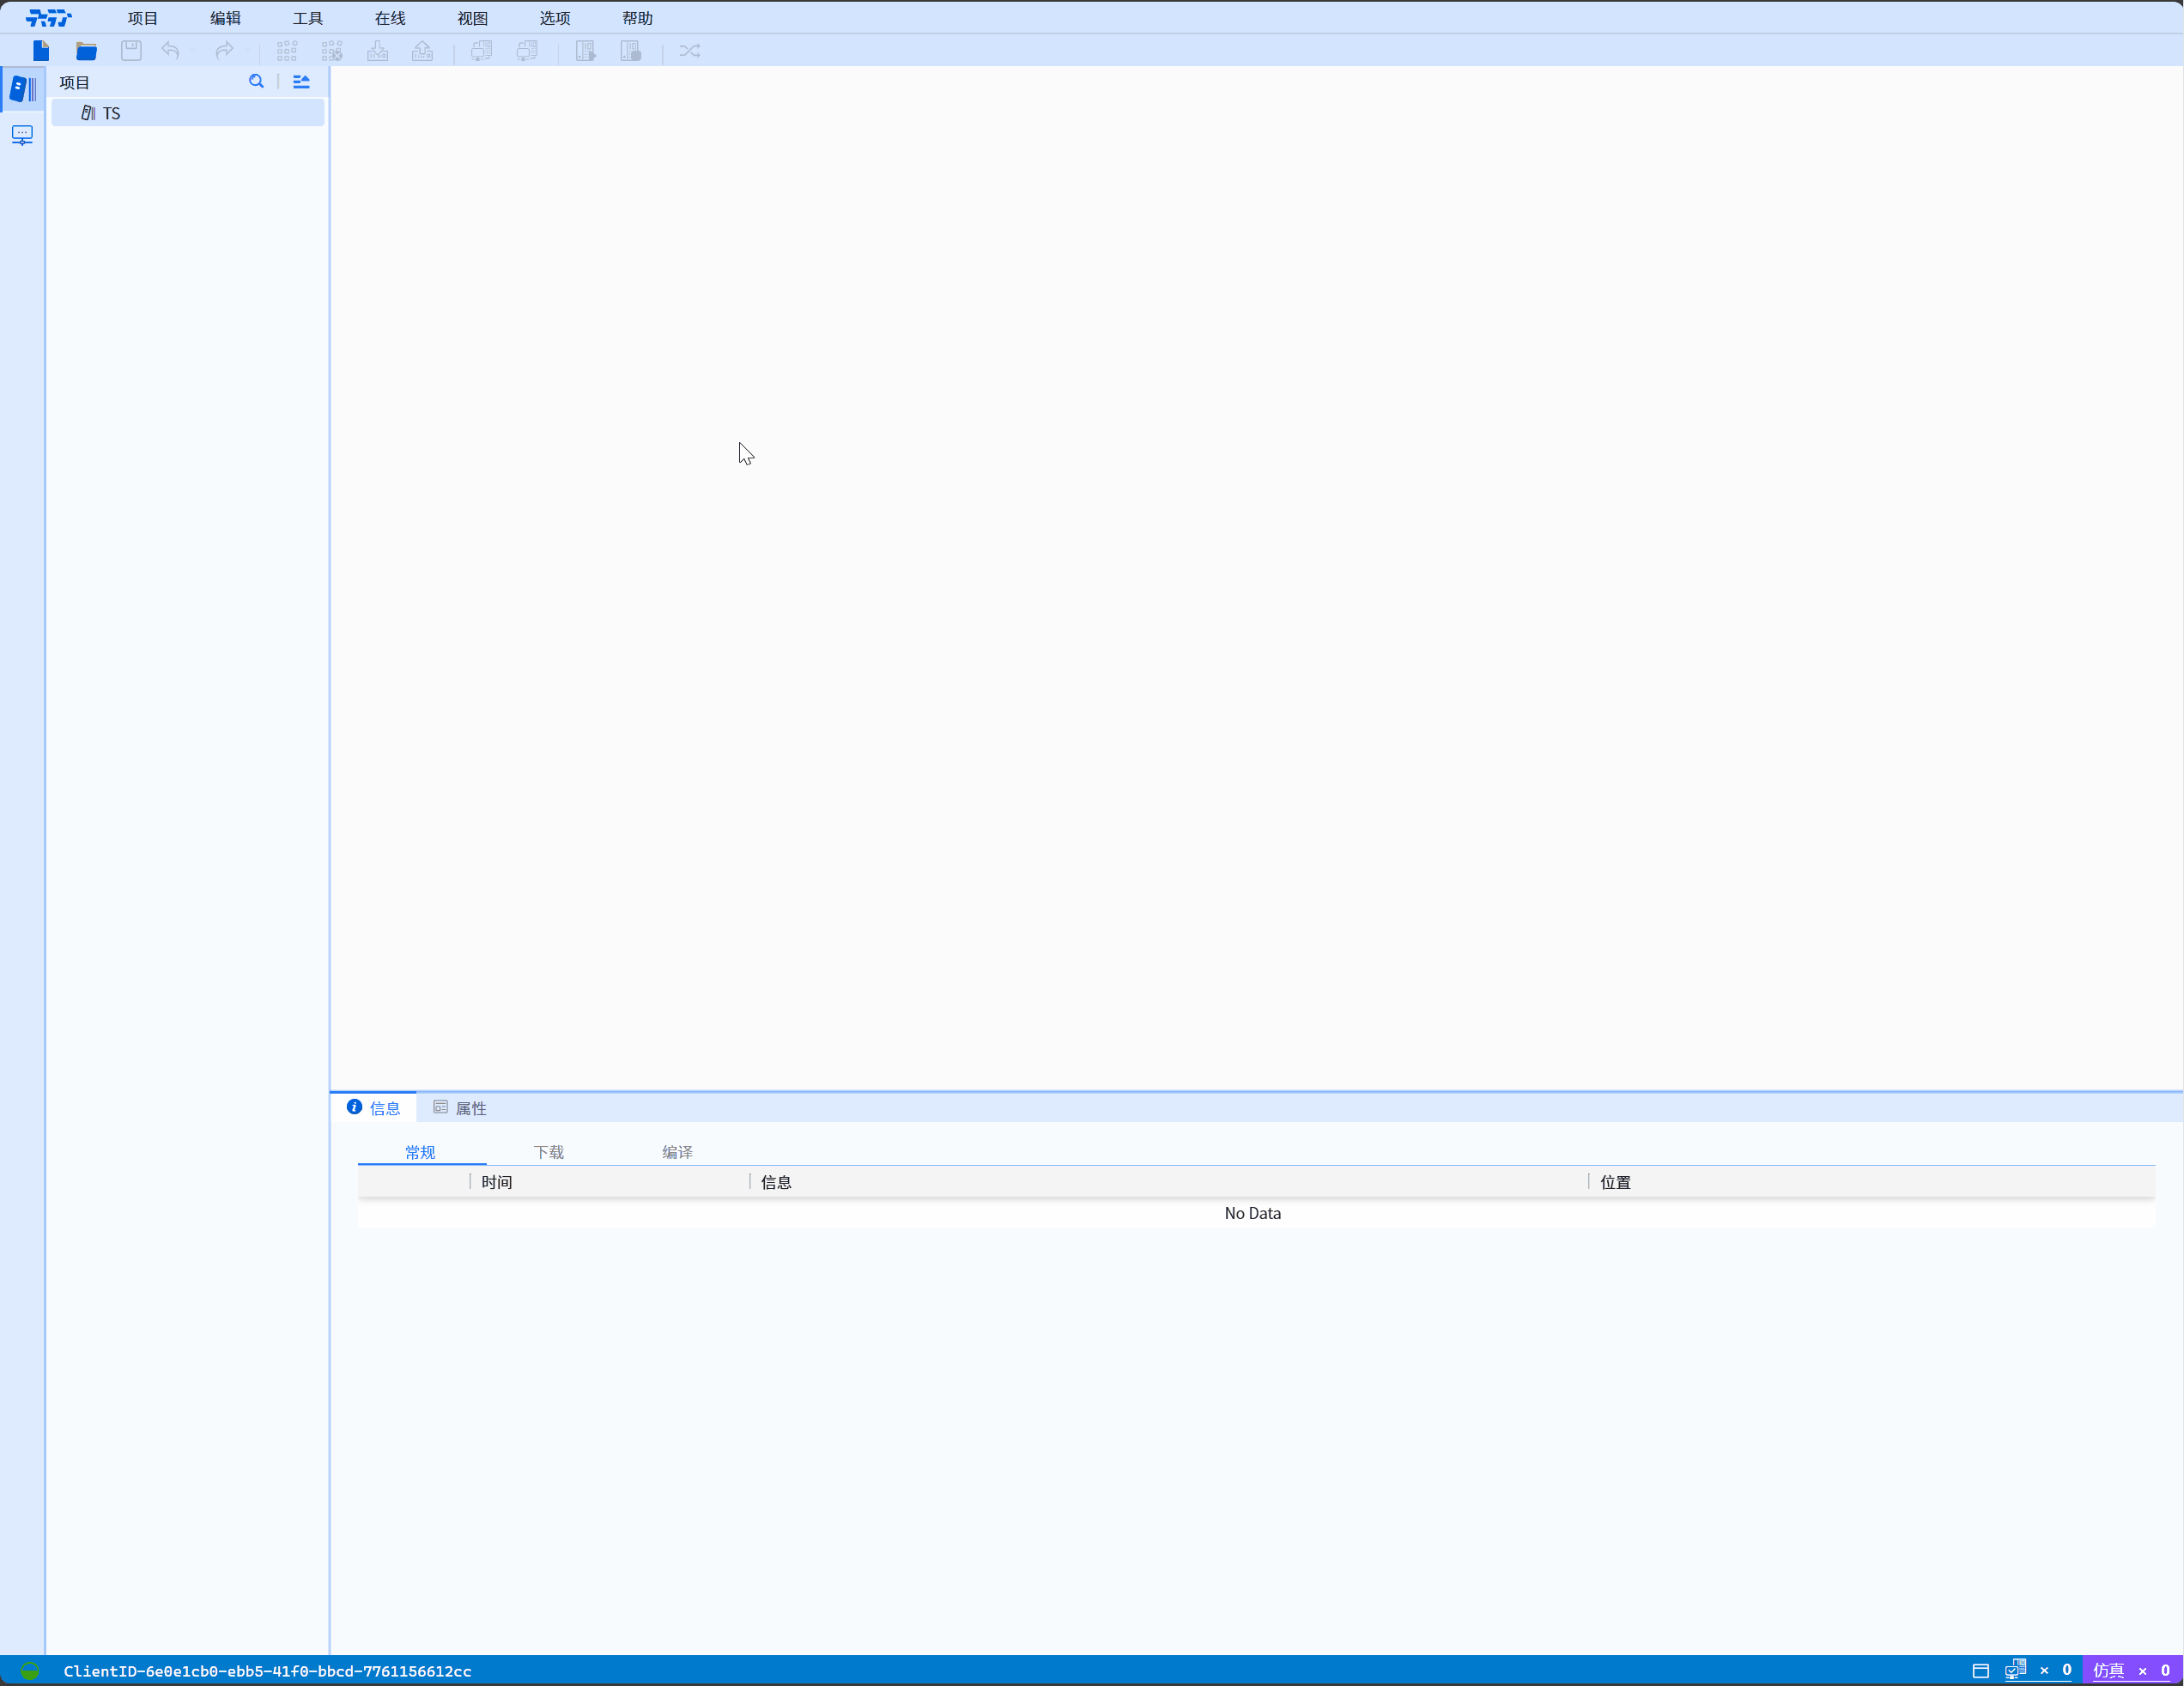This screenshot has width=2184, height=1686.
Task: Open the 工具 menu dropdown
Action: coord(308,18)
